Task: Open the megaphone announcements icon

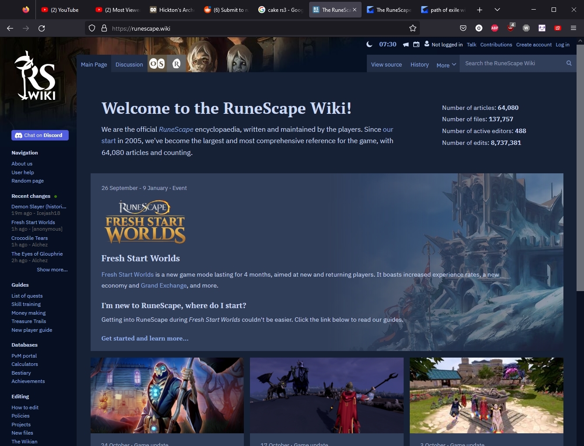Action: [406, 44]
